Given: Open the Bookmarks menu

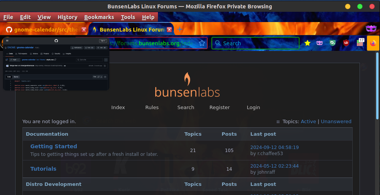Looking at the screenshot, I should 99,17.
